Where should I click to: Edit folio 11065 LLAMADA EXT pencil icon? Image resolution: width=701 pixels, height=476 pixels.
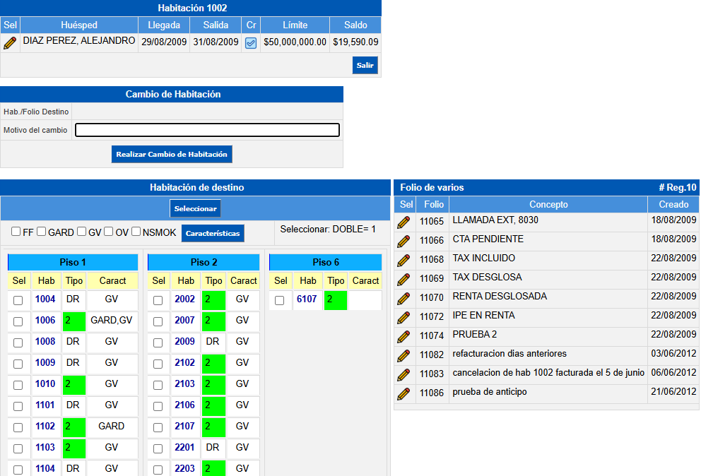coord(403,222)
